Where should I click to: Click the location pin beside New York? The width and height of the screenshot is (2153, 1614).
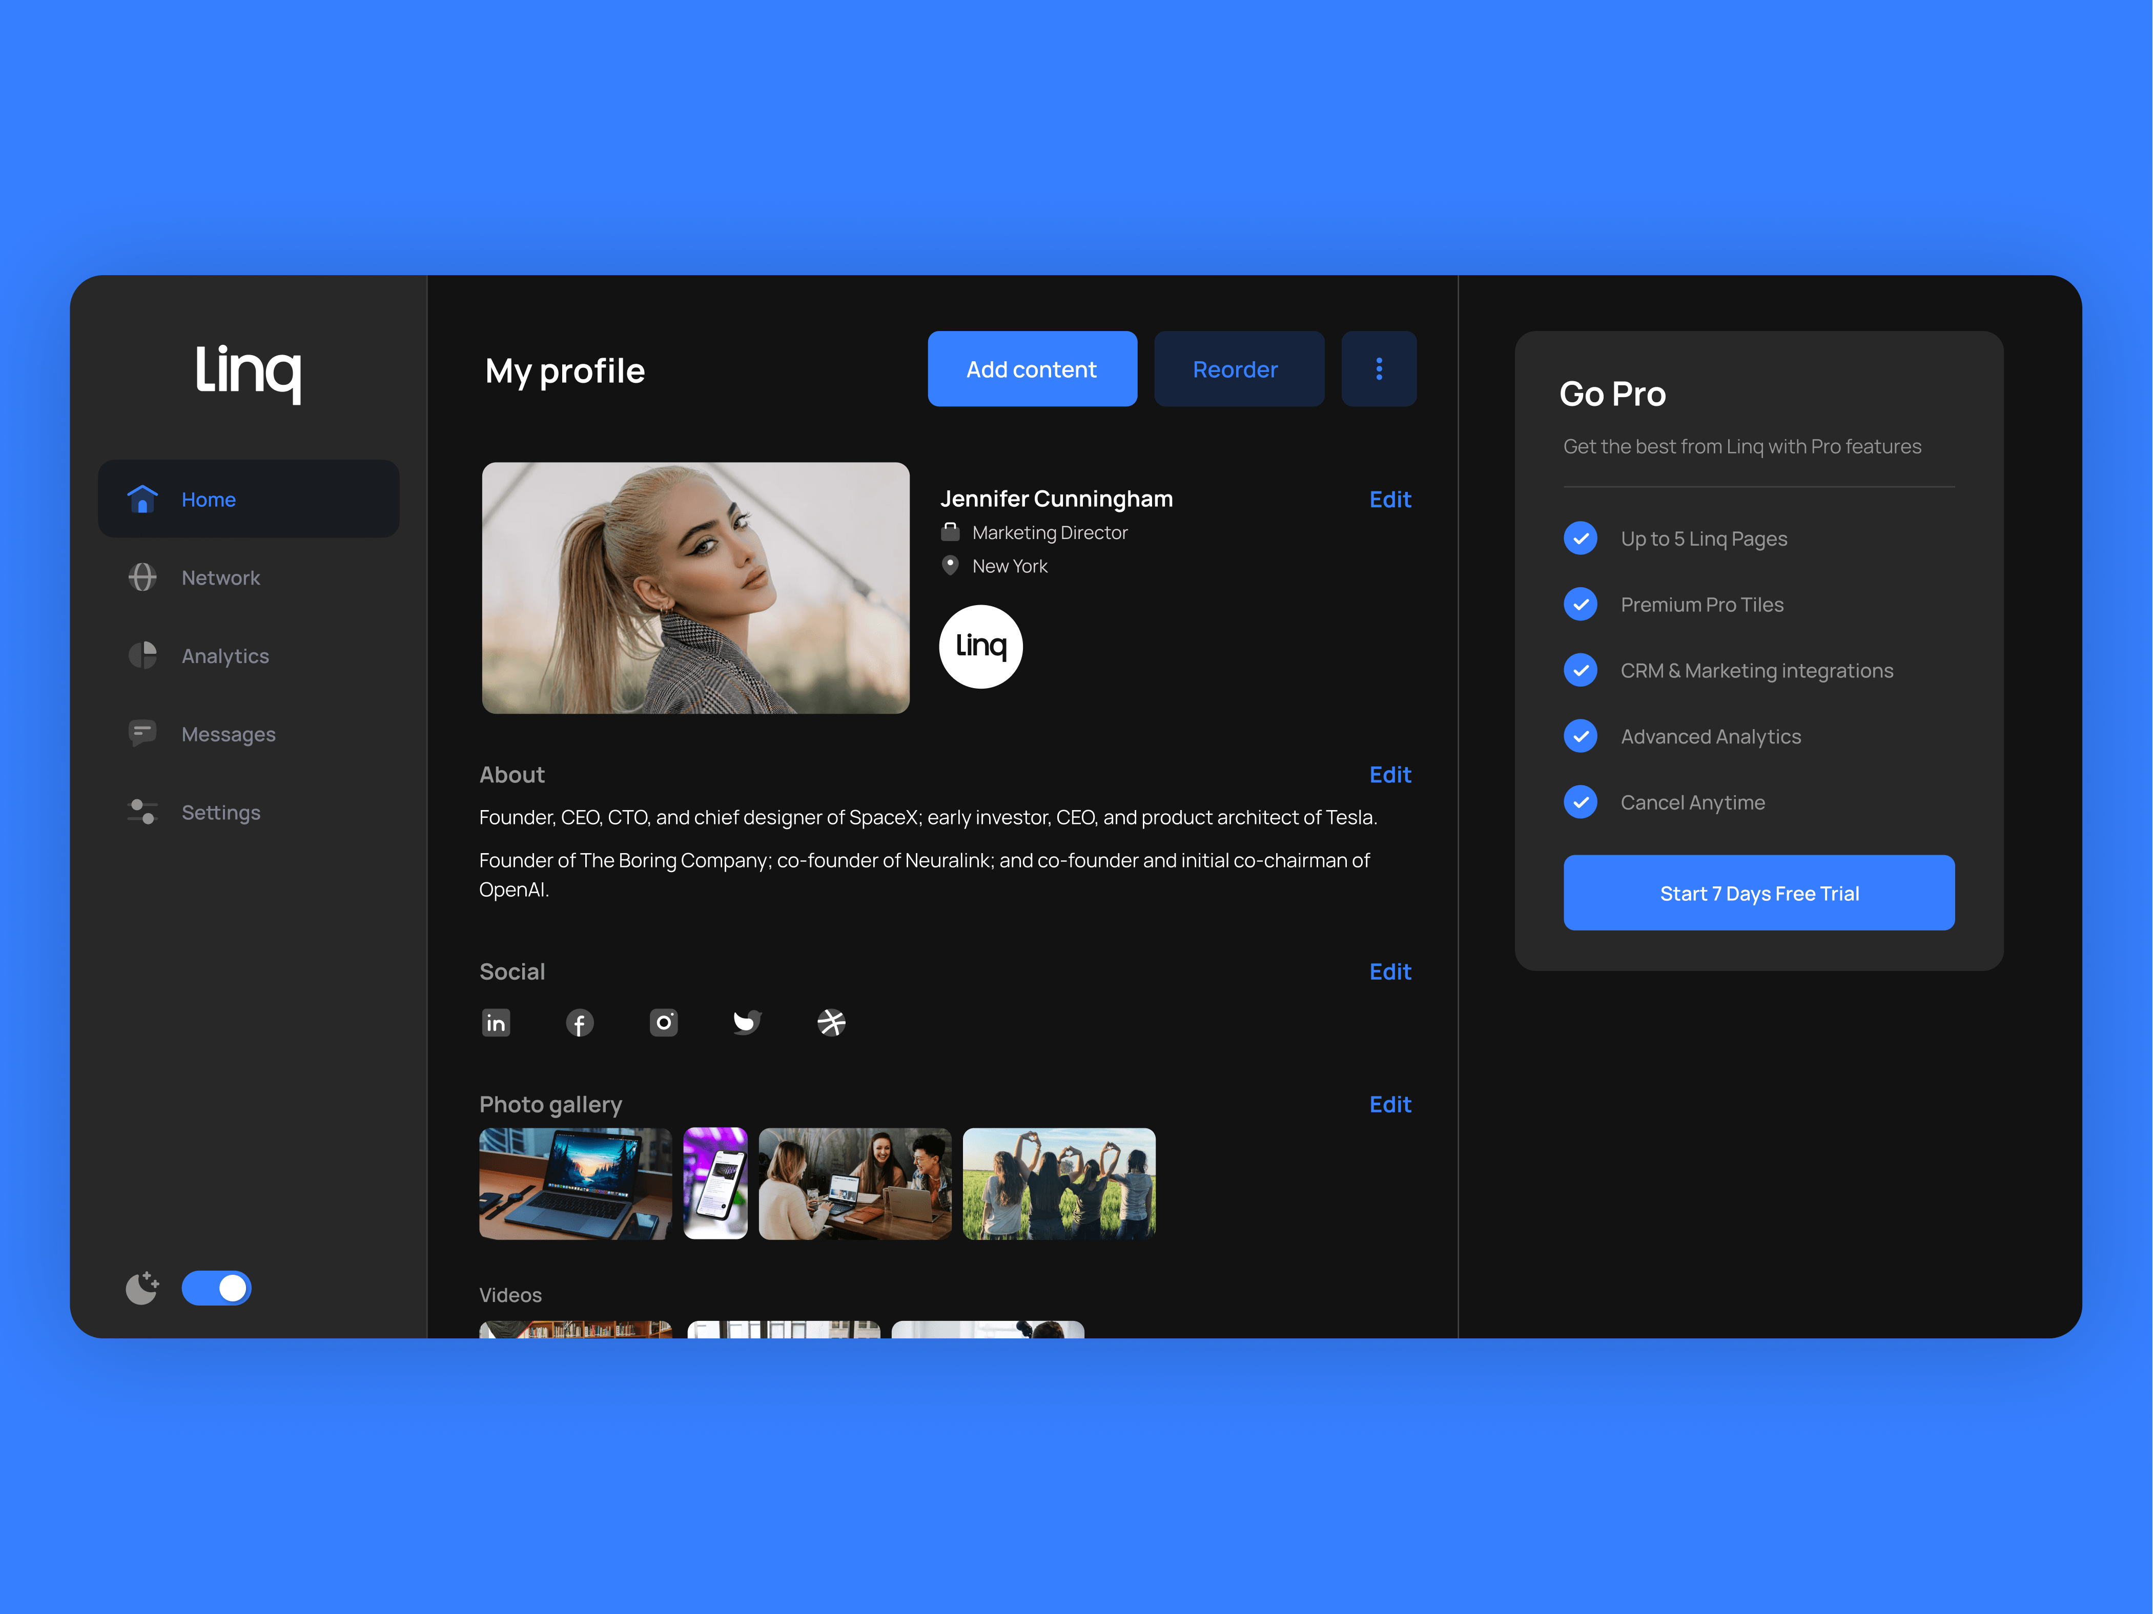tap(951, 565)
